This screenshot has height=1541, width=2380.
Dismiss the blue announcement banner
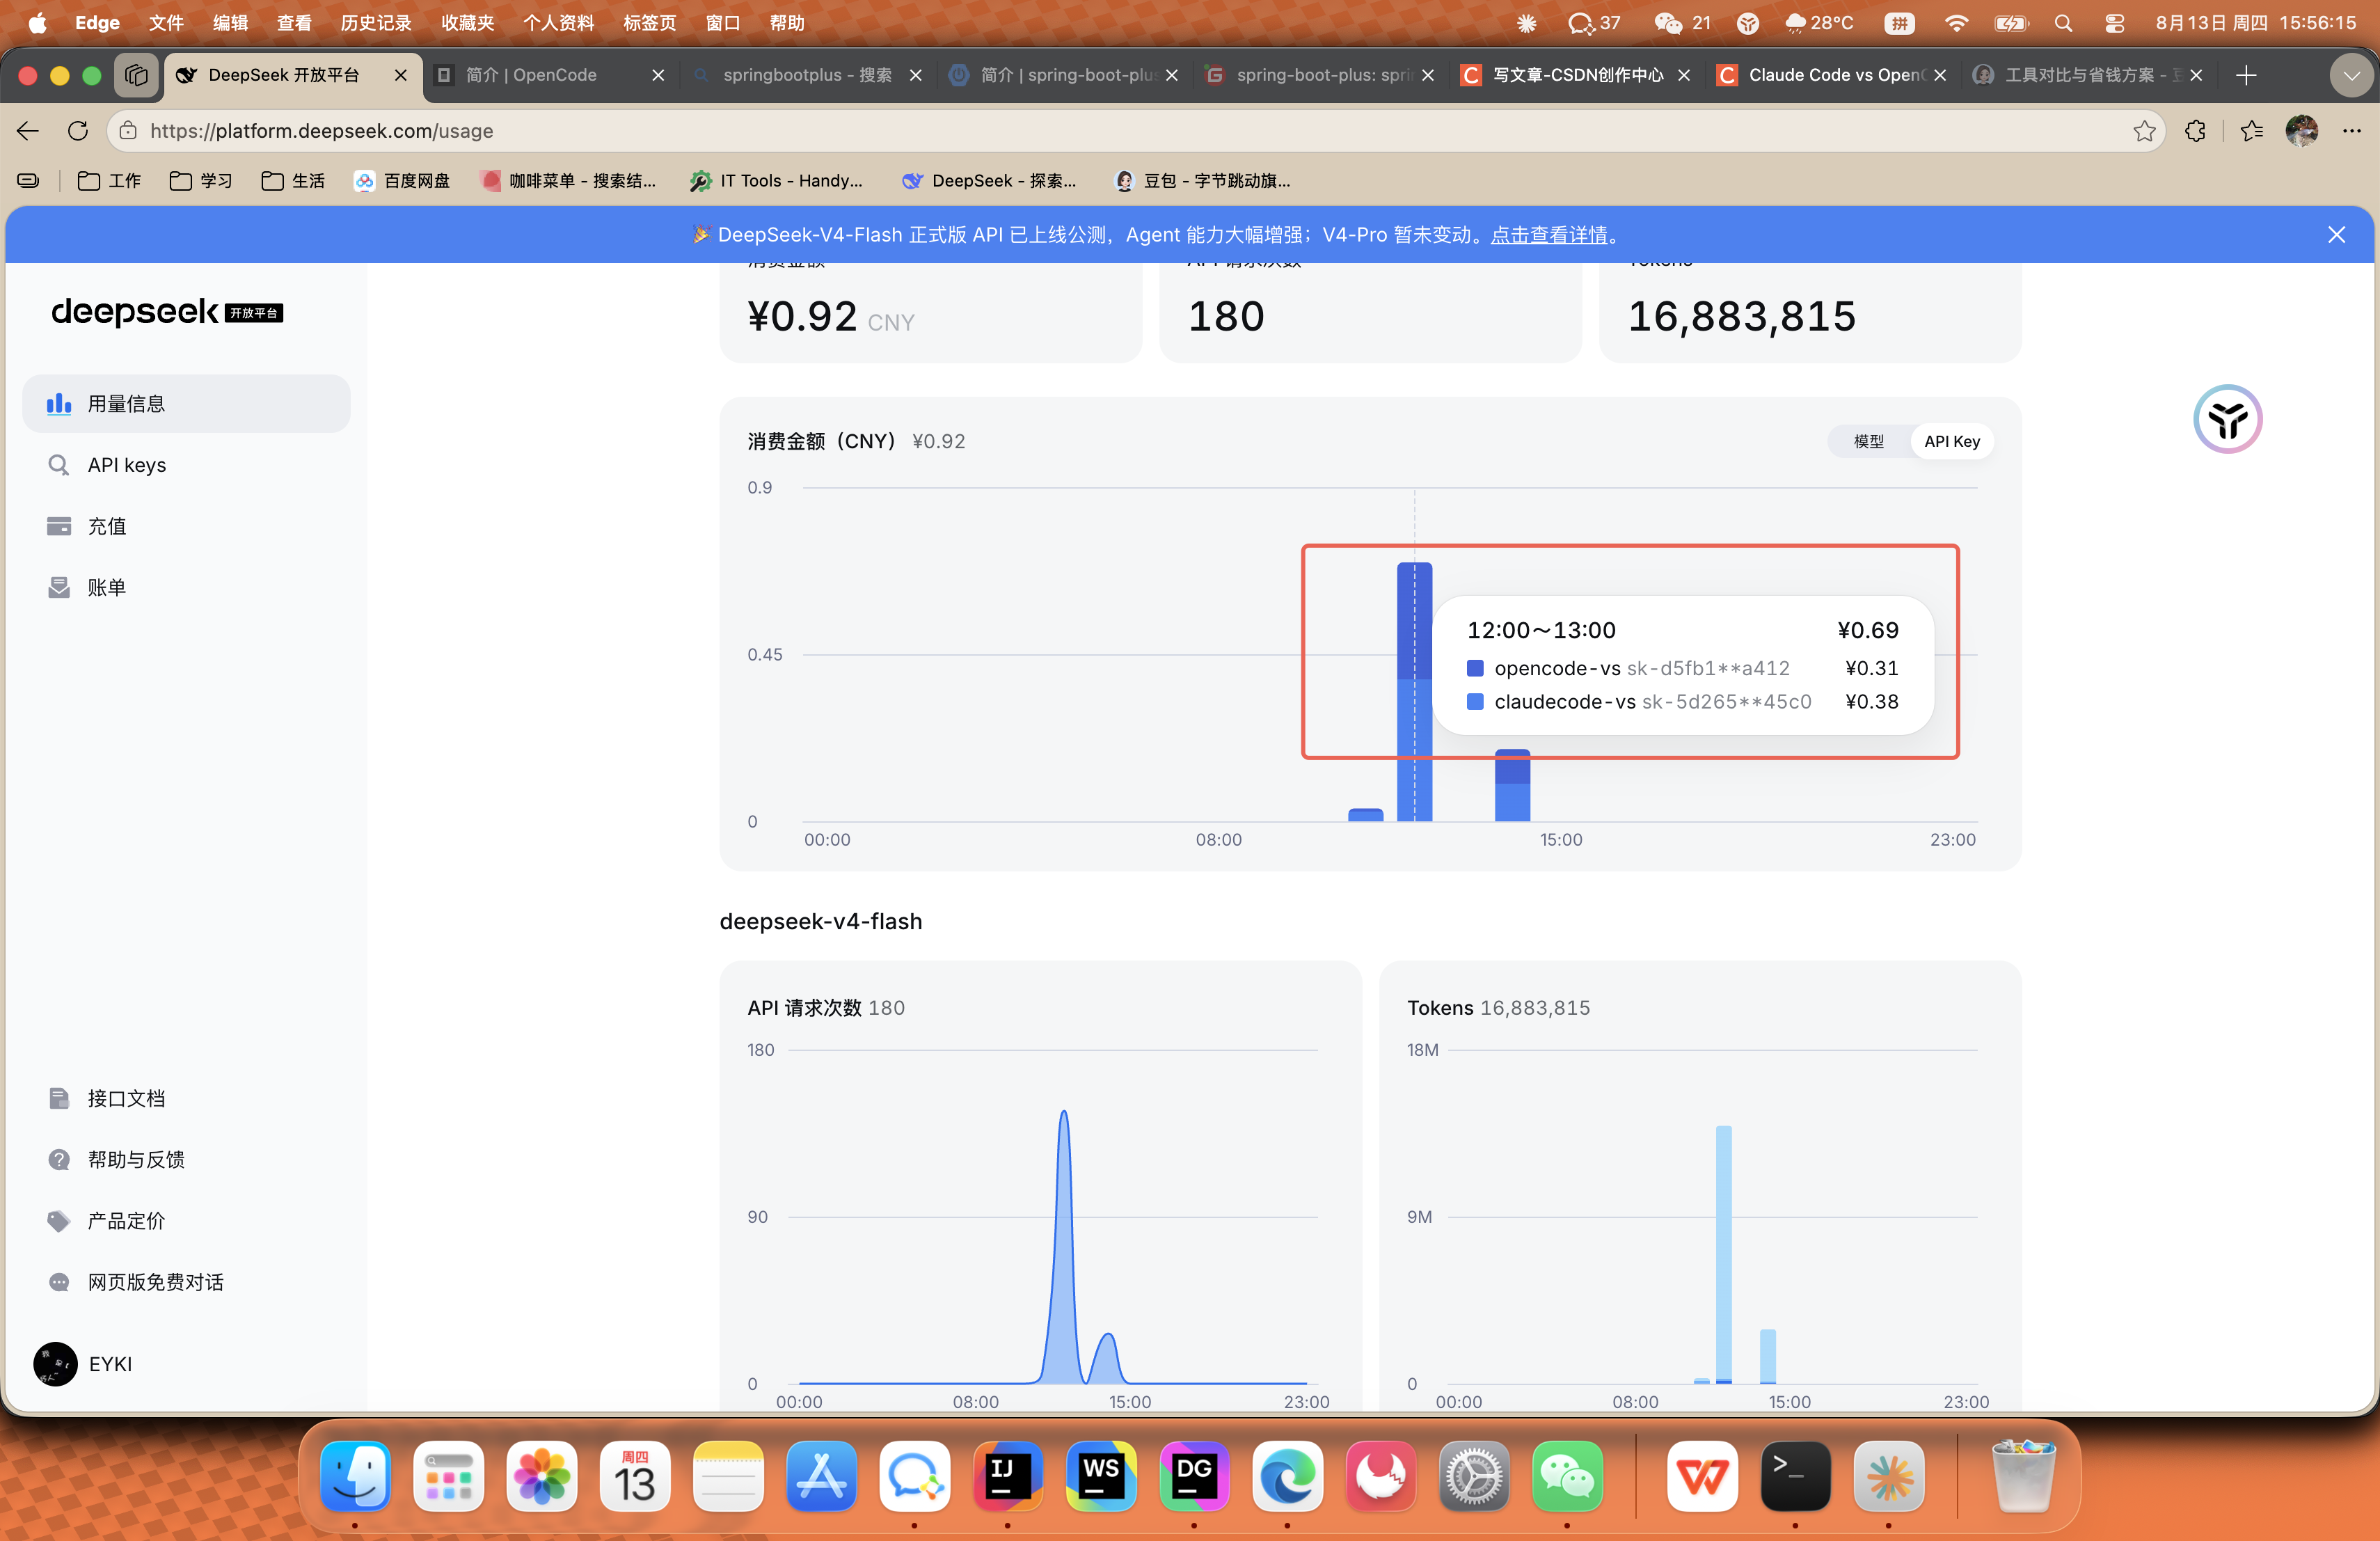coord(2336,235)
